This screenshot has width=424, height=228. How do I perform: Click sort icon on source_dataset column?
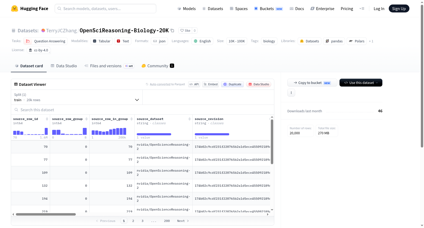(x=189, y=119)
